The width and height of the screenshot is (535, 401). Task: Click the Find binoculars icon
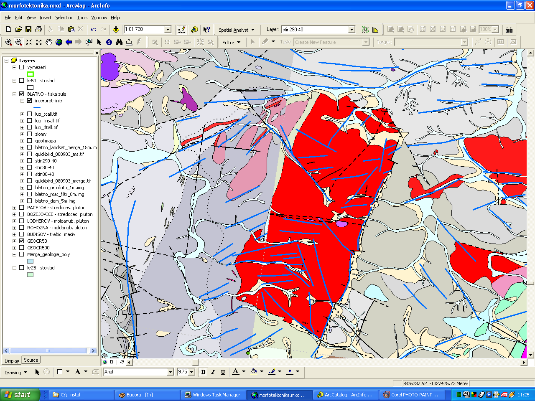(119, 42)
